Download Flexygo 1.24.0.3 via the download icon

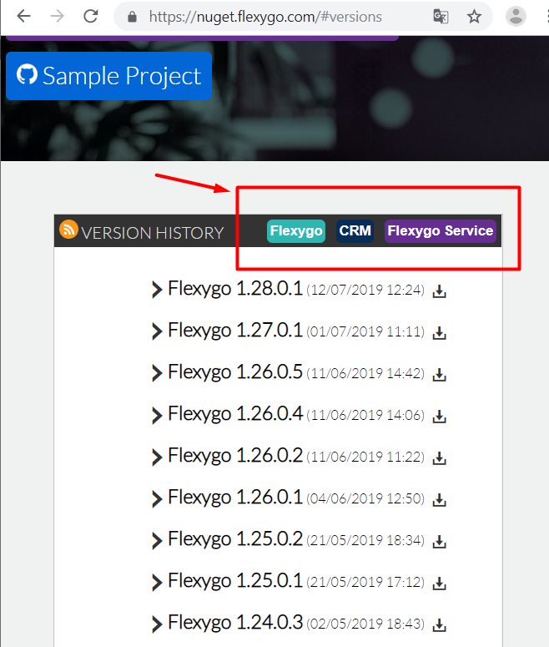[439, 625]
